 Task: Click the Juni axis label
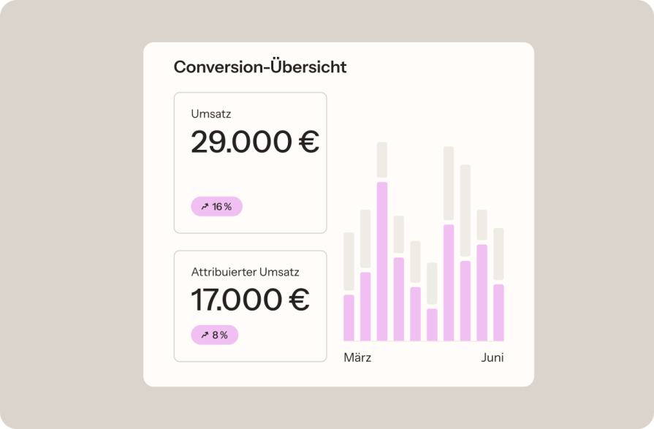pyautogui.click(x=492, y=357)
